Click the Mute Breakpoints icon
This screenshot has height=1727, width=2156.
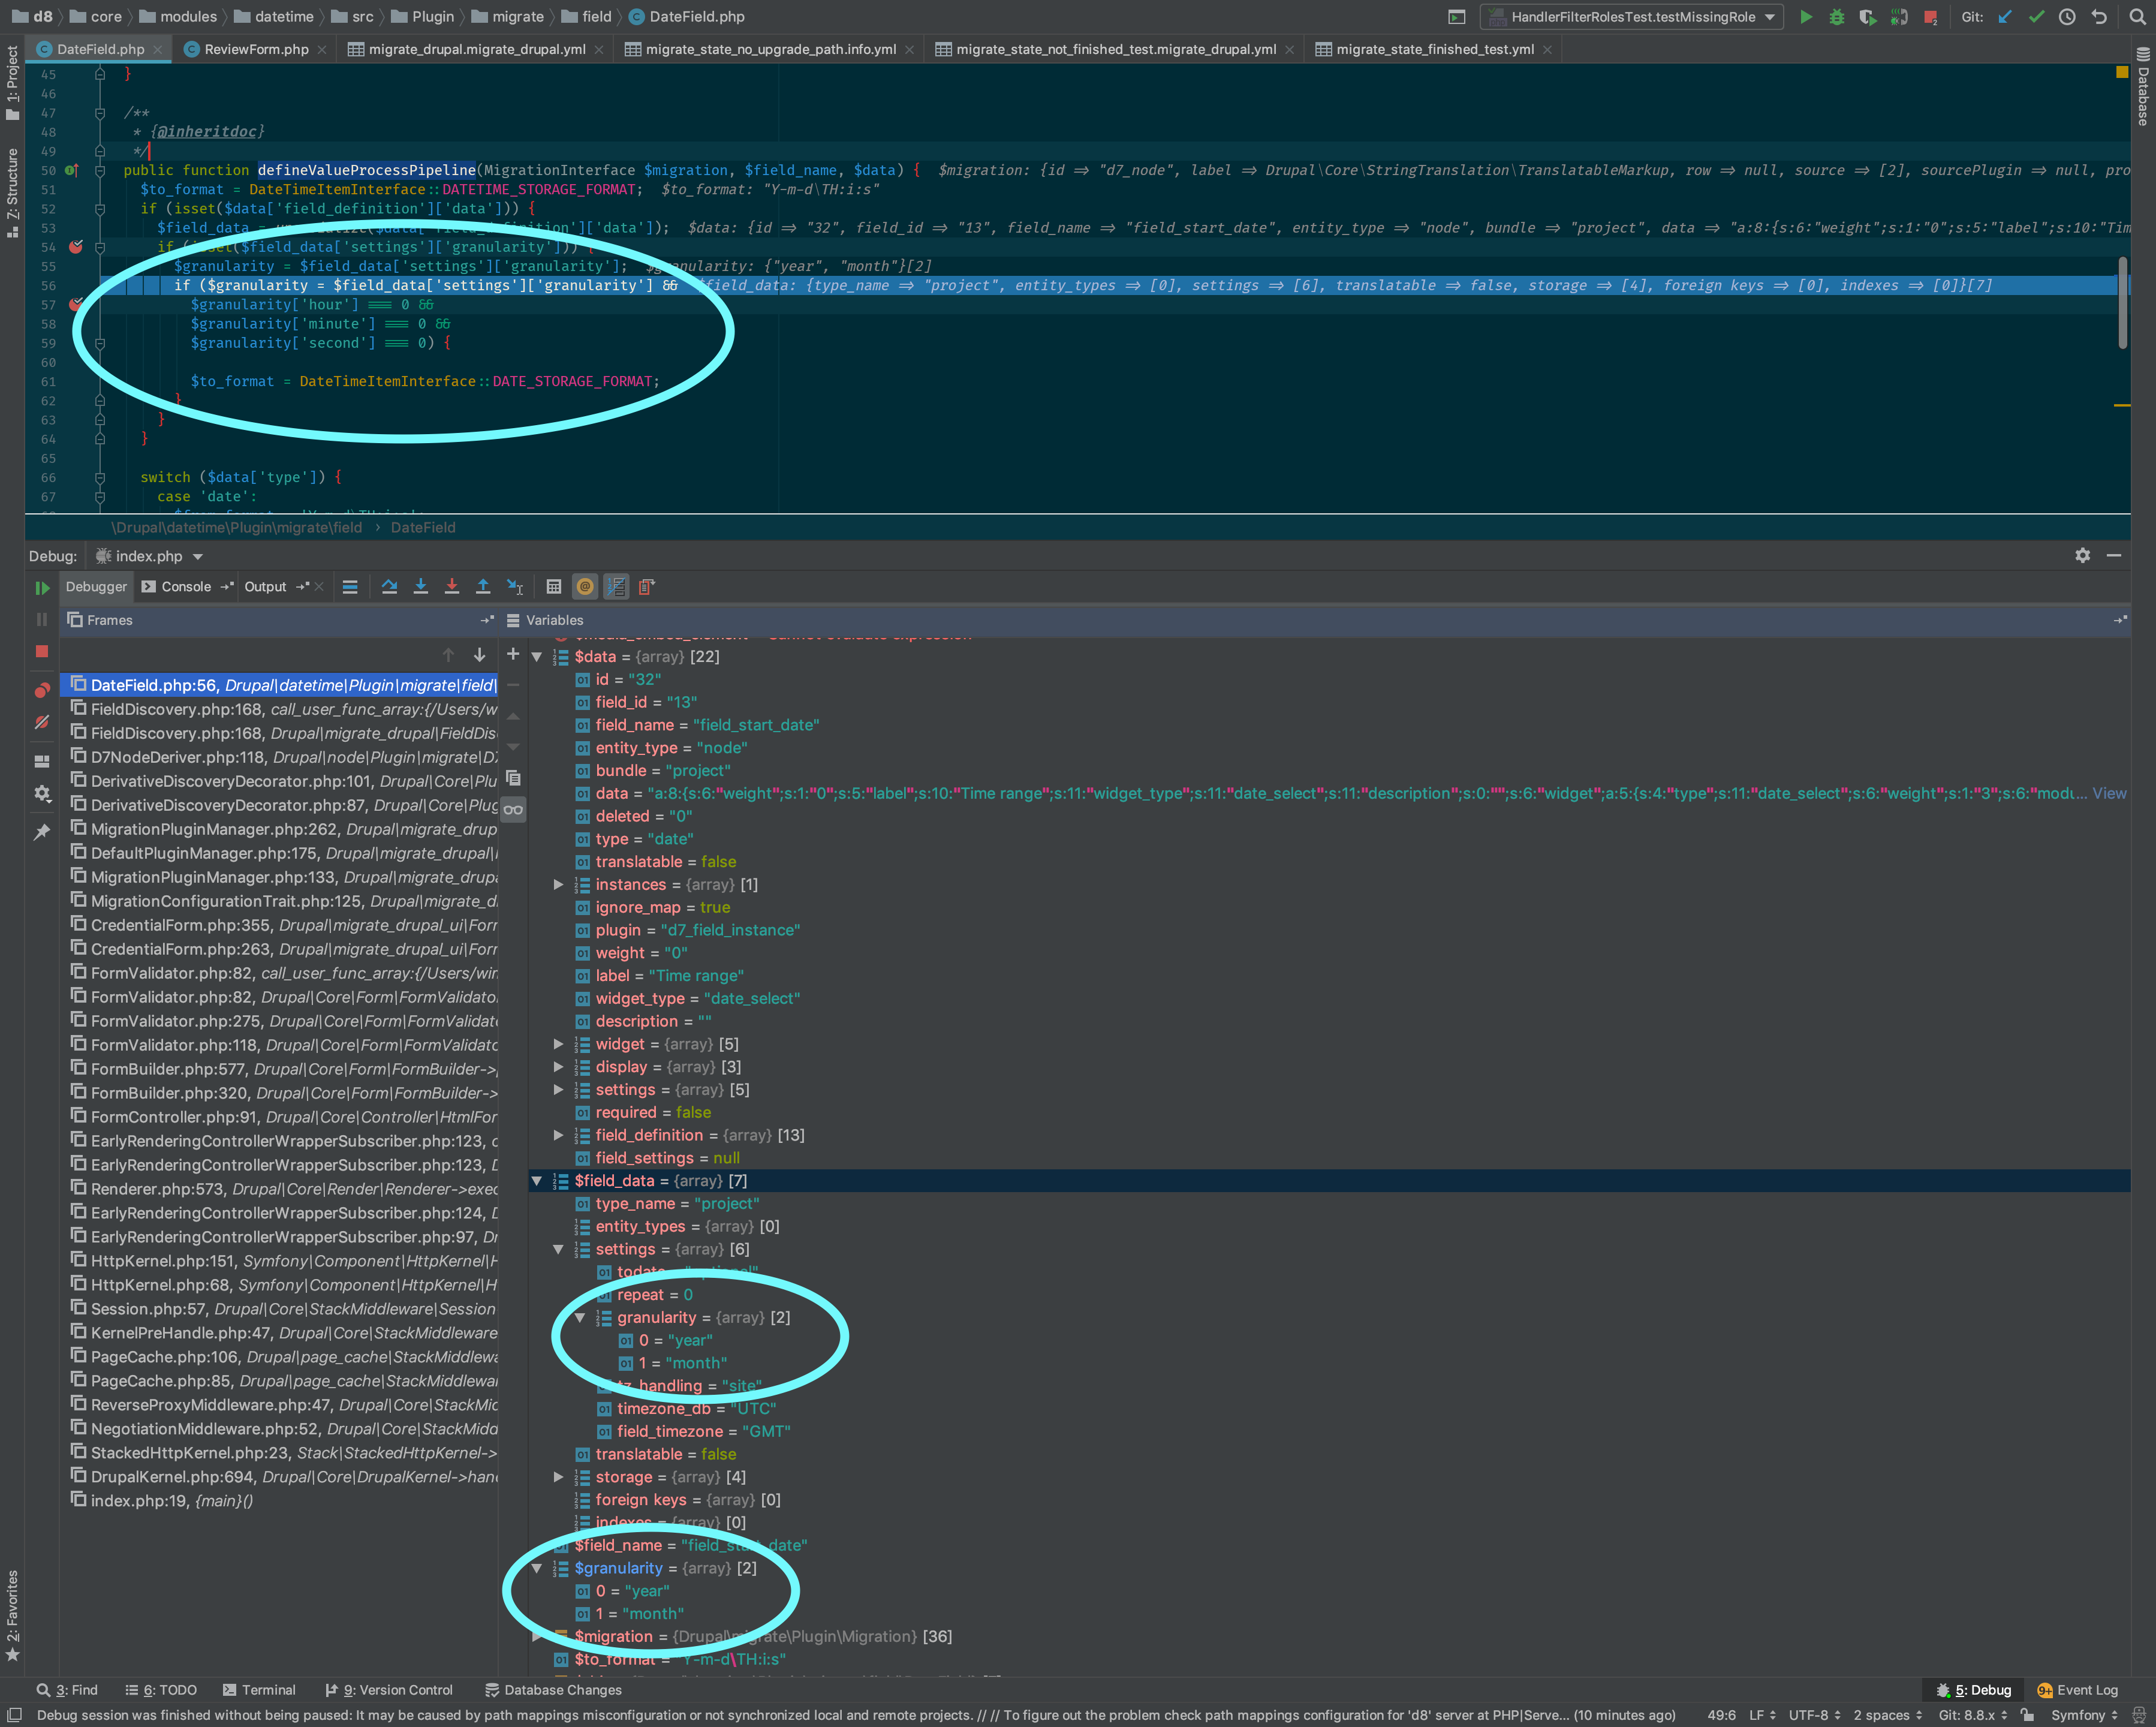click(x=42, y=722)
